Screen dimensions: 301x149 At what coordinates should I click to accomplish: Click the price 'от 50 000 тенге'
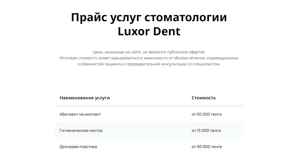tap(207, 114)
